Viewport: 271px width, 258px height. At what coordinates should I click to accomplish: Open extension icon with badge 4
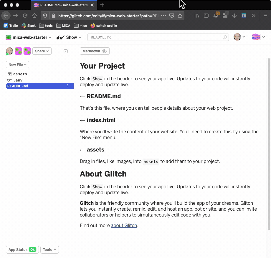216,15
